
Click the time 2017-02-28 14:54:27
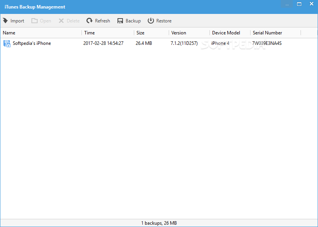(x=104, y=43)
